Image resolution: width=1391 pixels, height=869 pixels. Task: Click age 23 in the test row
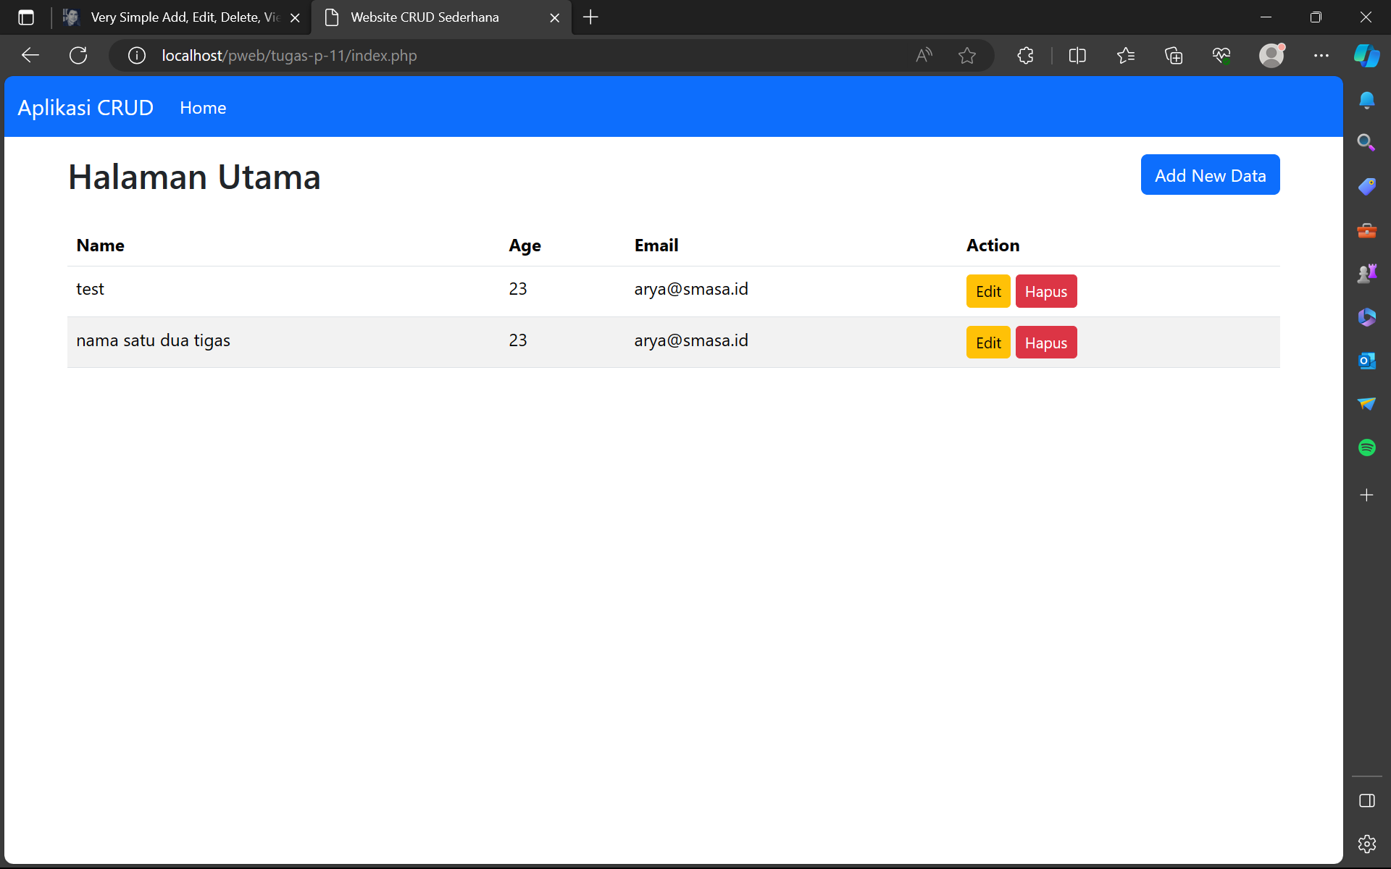pyautogui.click(x=517, y=289)
